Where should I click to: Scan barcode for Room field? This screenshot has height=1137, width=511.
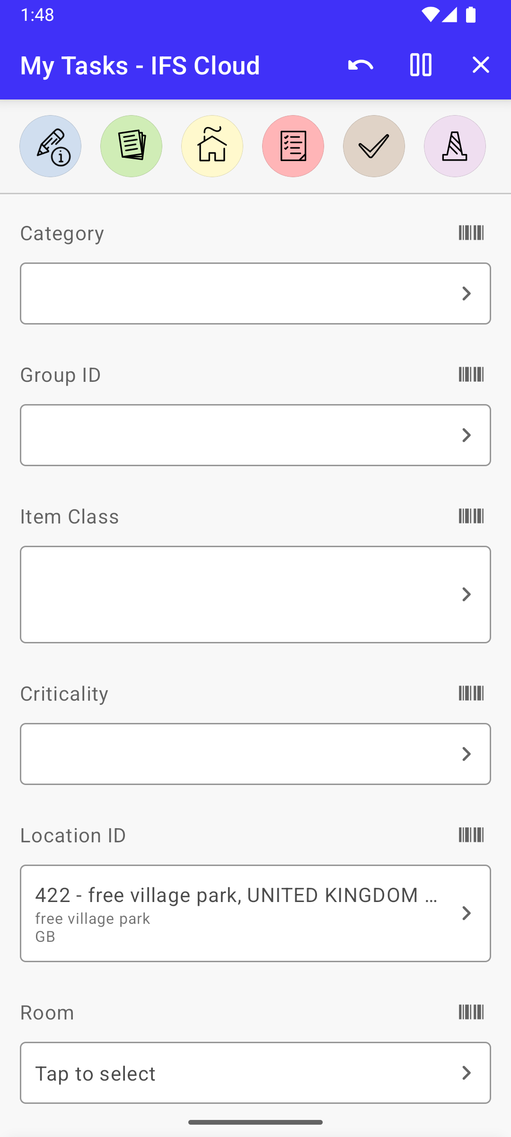(x=471, y=1012)
